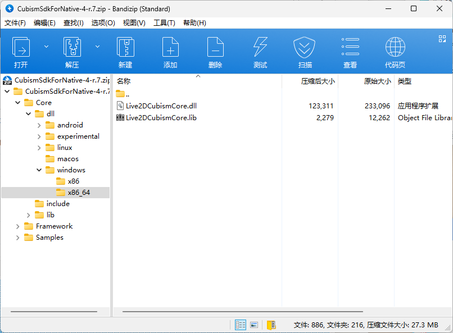Screen dimensions: 453x333
Task: Click the 代码页 (Code page) globe icon
Action: click(395, 48)
